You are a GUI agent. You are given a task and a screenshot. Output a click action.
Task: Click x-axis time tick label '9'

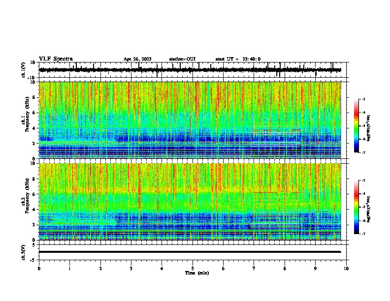315,269
